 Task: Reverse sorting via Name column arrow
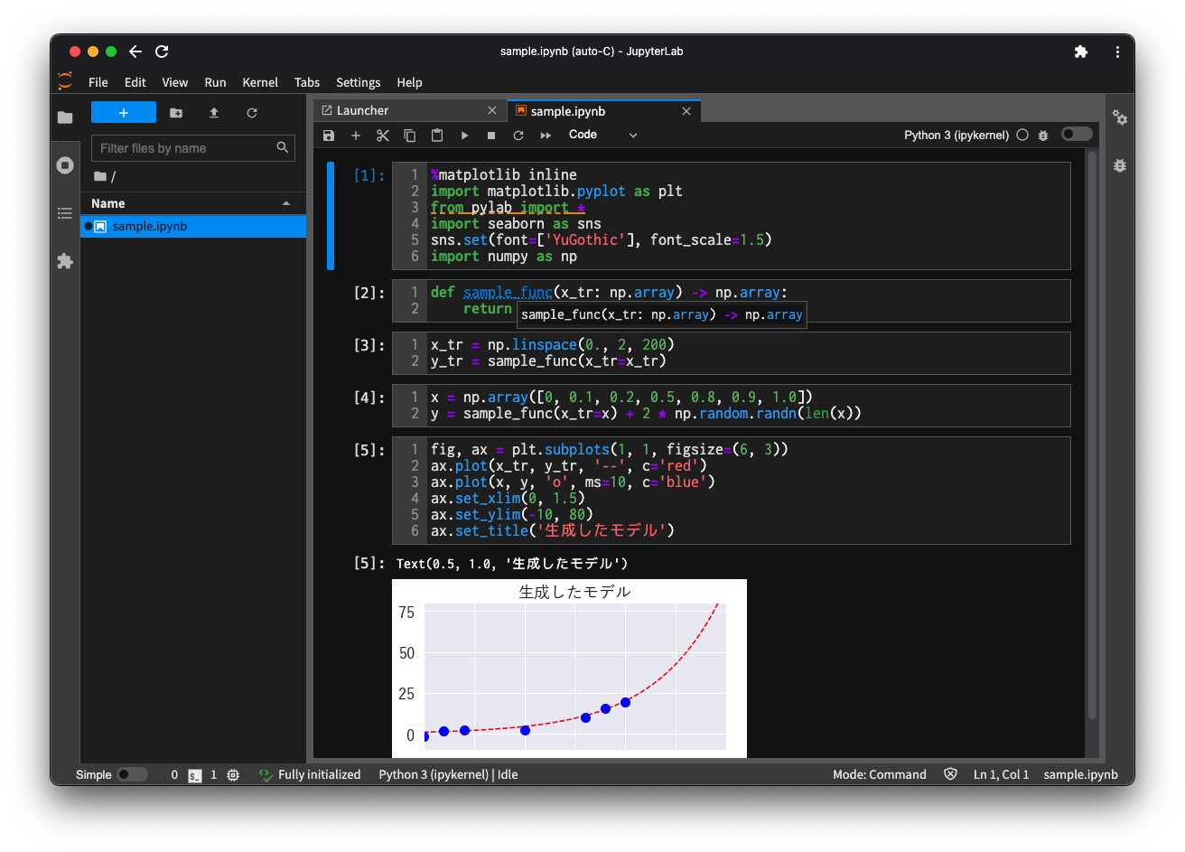[x=286, y=202]
